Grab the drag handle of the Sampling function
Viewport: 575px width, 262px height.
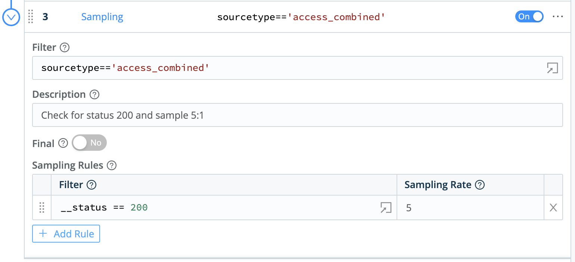point(31,17)
